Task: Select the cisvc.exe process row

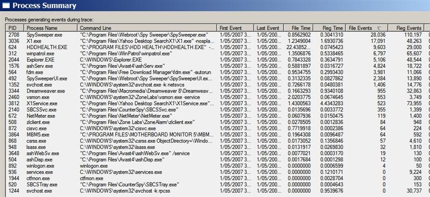Action: pos(218,128)
